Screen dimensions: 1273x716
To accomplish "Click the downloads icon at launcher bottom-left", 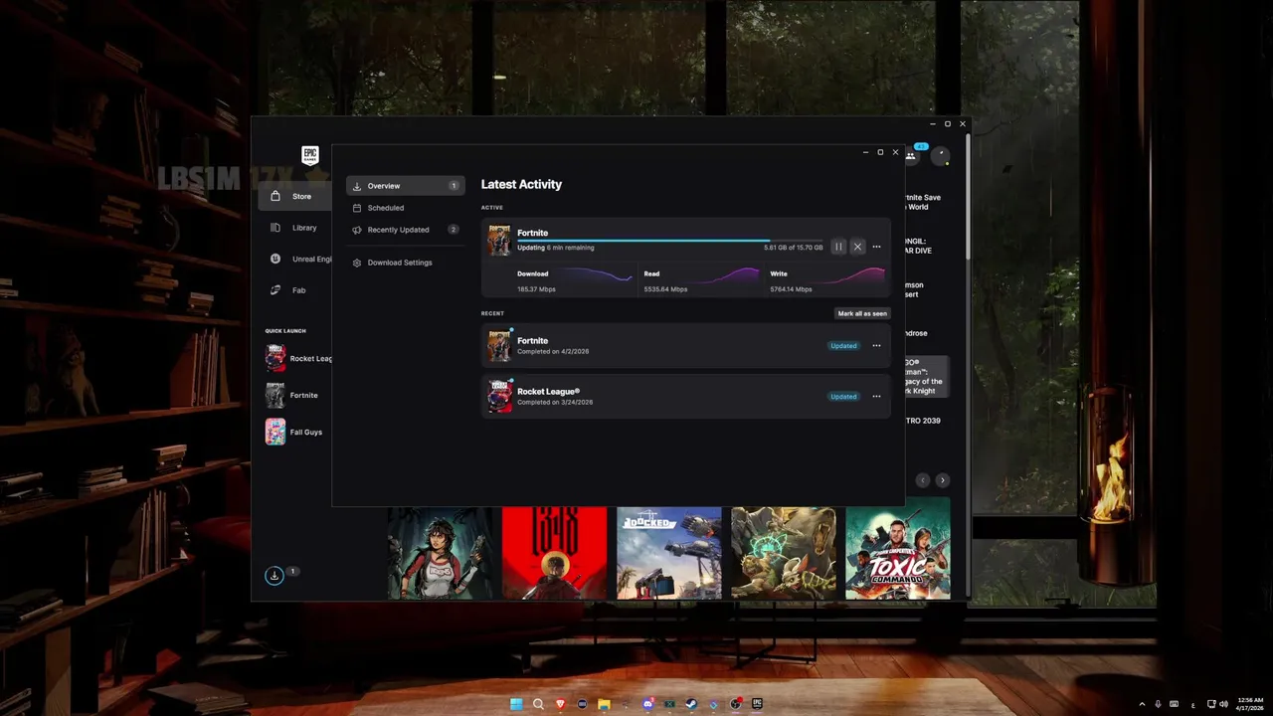I will click(x=274, y=576).
